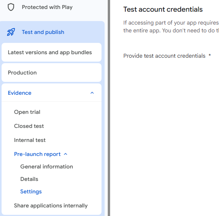
Task: Select Test and publish section
Action: [x=43, y=32]
